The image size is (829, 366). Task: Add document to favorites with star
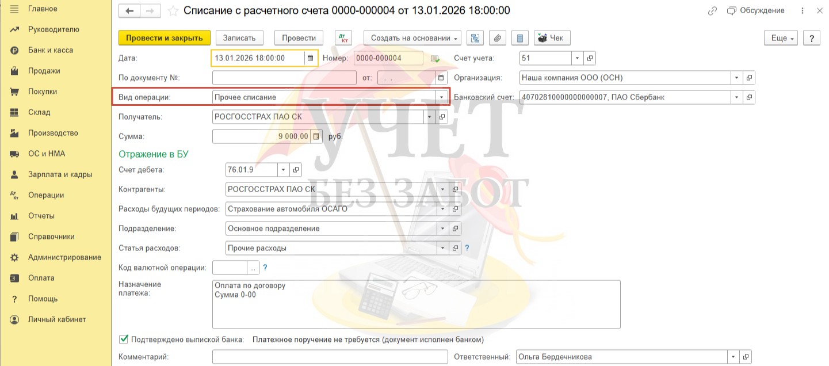(173, 11)
